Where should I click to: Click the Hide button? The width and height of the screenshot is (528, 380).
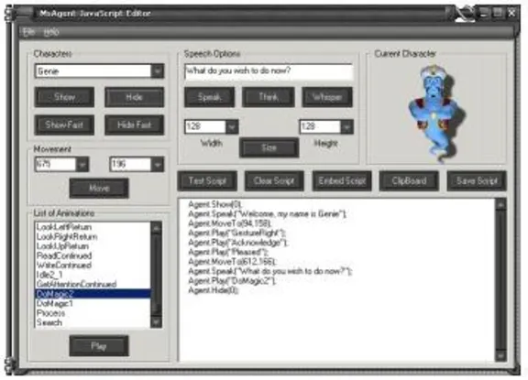[x=135, y=97]
